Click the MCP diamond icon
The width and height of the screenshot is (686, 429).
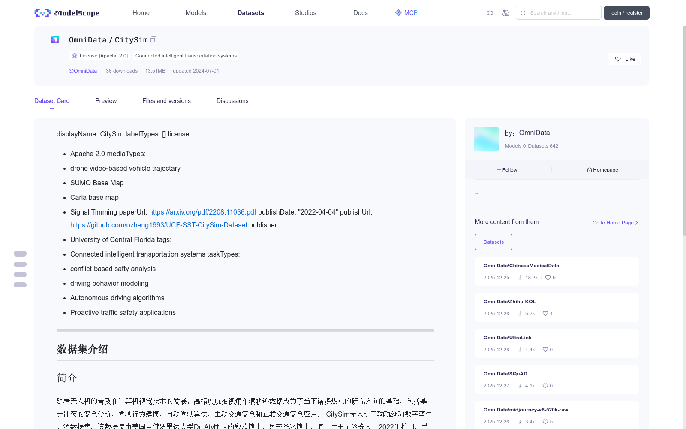[x=398, y=13]
